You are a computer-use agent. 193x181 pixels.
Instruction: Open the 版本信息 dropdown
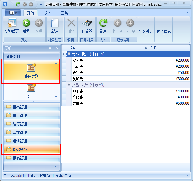pos(164,31)
